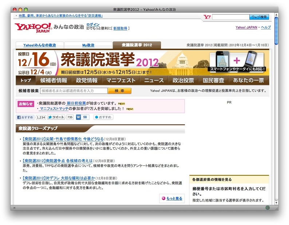Click the ログイン link
Viewport: 289px width, 225px height.
tap(93, 24)
